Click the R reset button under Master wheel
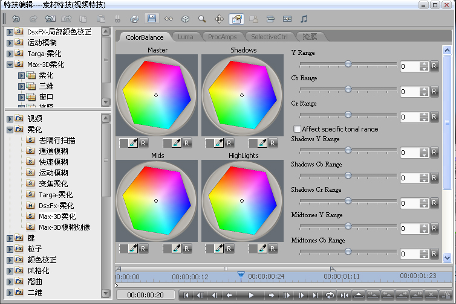 [143, 143]
